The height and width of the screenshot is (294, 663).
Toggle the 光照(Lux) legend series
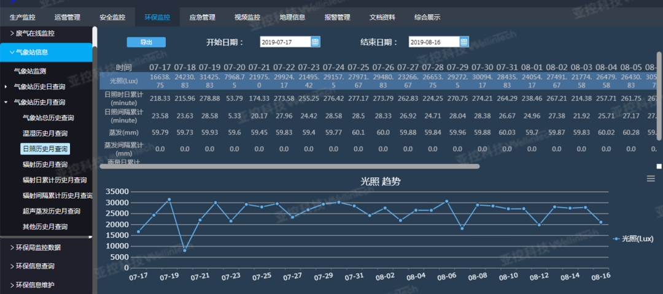tap(632, 239)
